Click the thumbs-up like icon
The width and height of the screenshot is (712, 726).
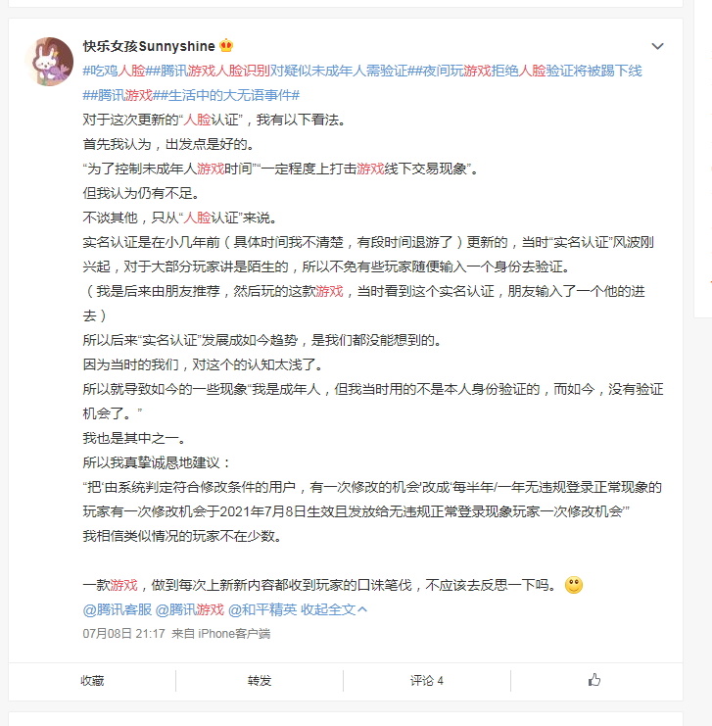click(x=594, y=680)
